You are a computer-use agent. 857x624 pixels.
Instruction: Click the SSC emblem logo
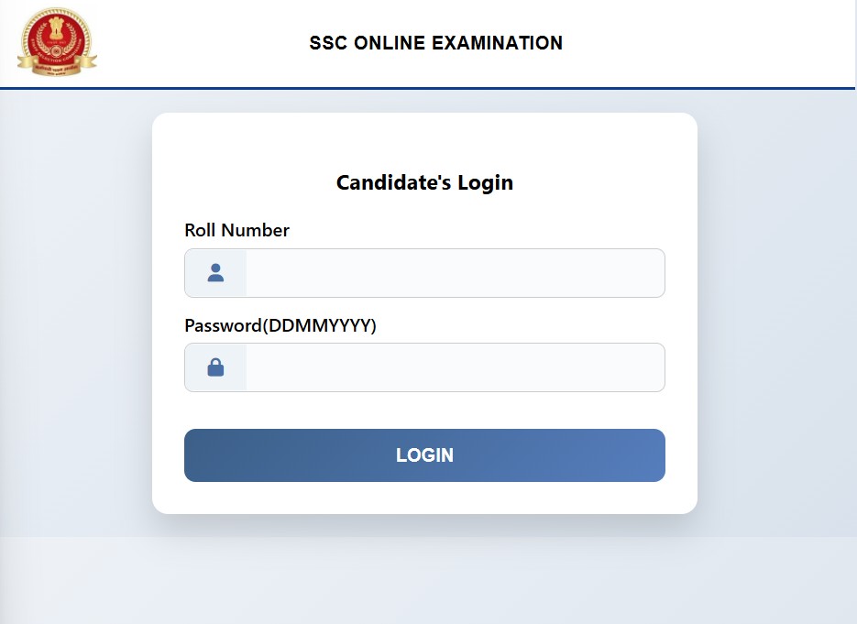click(56, 38)
